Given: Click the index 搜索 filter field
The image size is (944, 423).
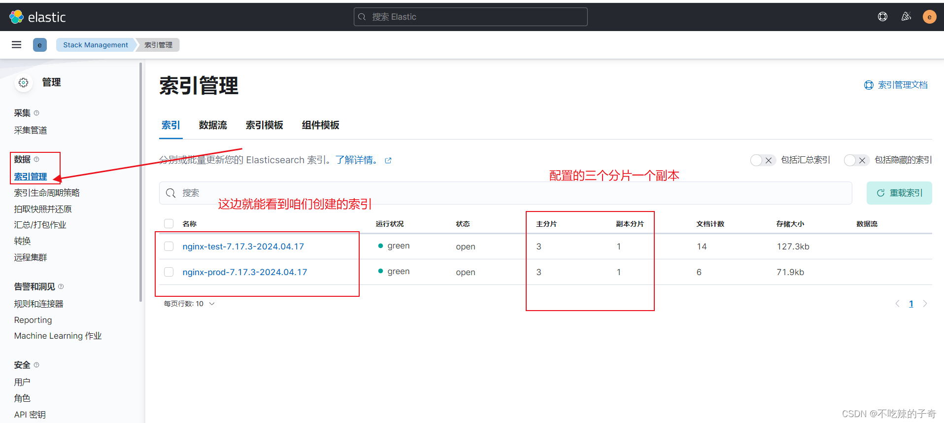Looking at the screenshot, I should 506,193.
